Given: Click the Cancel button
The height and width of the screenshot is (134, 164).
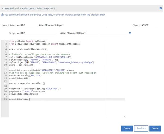Looking at the screenshot, I should [x=127, y=128].
